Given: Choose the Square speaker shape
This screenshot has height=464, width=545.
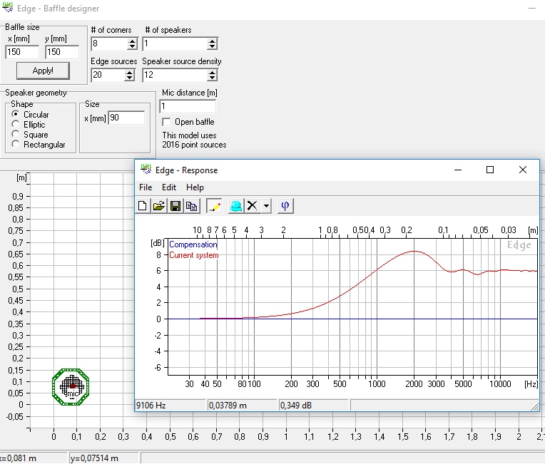Looking at the screenshot, I should click(15, 134).
